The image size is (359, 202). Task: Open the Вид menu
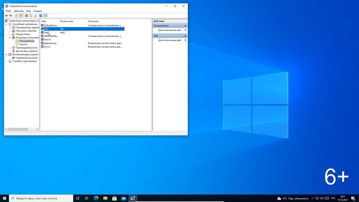pos(29,11)
